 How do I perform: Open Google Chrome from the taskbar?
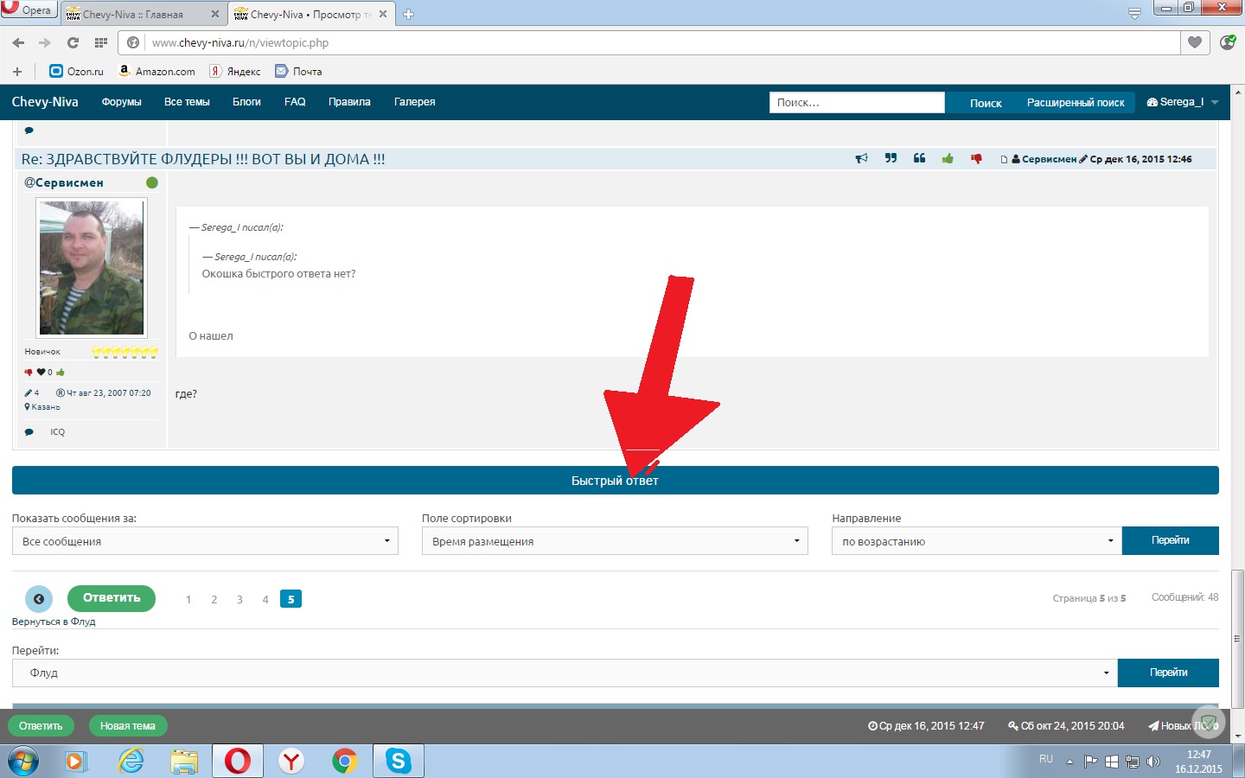tap(344, 761)
